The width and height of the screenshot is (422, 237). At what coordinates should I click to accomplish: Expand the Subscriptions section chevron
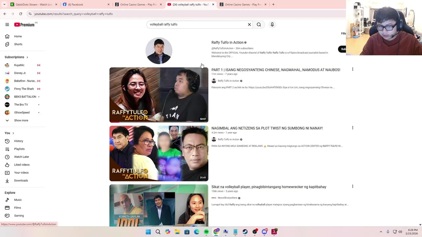(27, 57)
